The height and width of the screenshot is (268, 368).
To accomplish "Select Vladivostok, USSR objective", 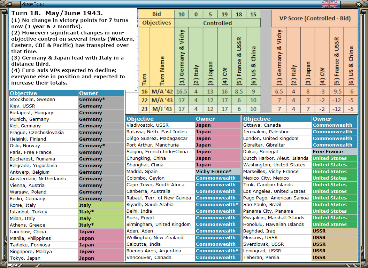I will (x=160, y=125).
